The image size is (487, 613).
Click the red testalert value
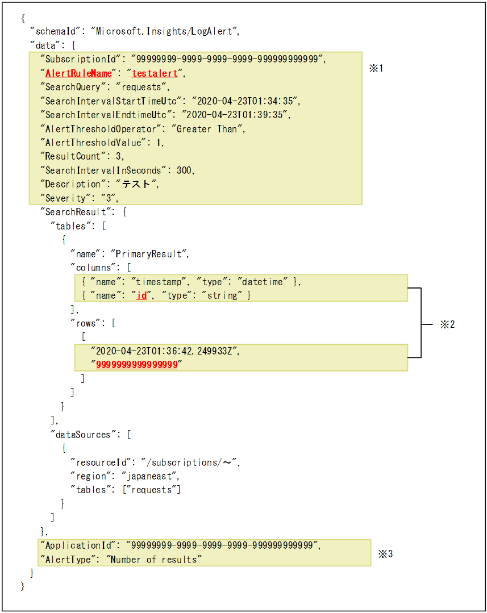(x=155, y=73)
